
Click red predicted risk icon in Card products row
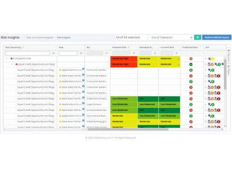191,110
